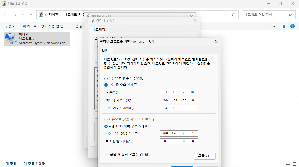The height and width of the screenshot is (167, 299).
Task: Select 다음 DNS 서버 주소 사용 option
Action: coord(106,126)
